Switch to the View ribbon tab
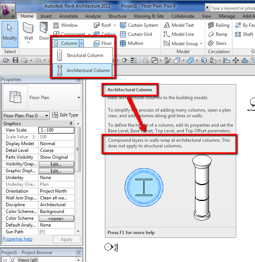Viewport: 255px width, 262px height. pos(206,16)
